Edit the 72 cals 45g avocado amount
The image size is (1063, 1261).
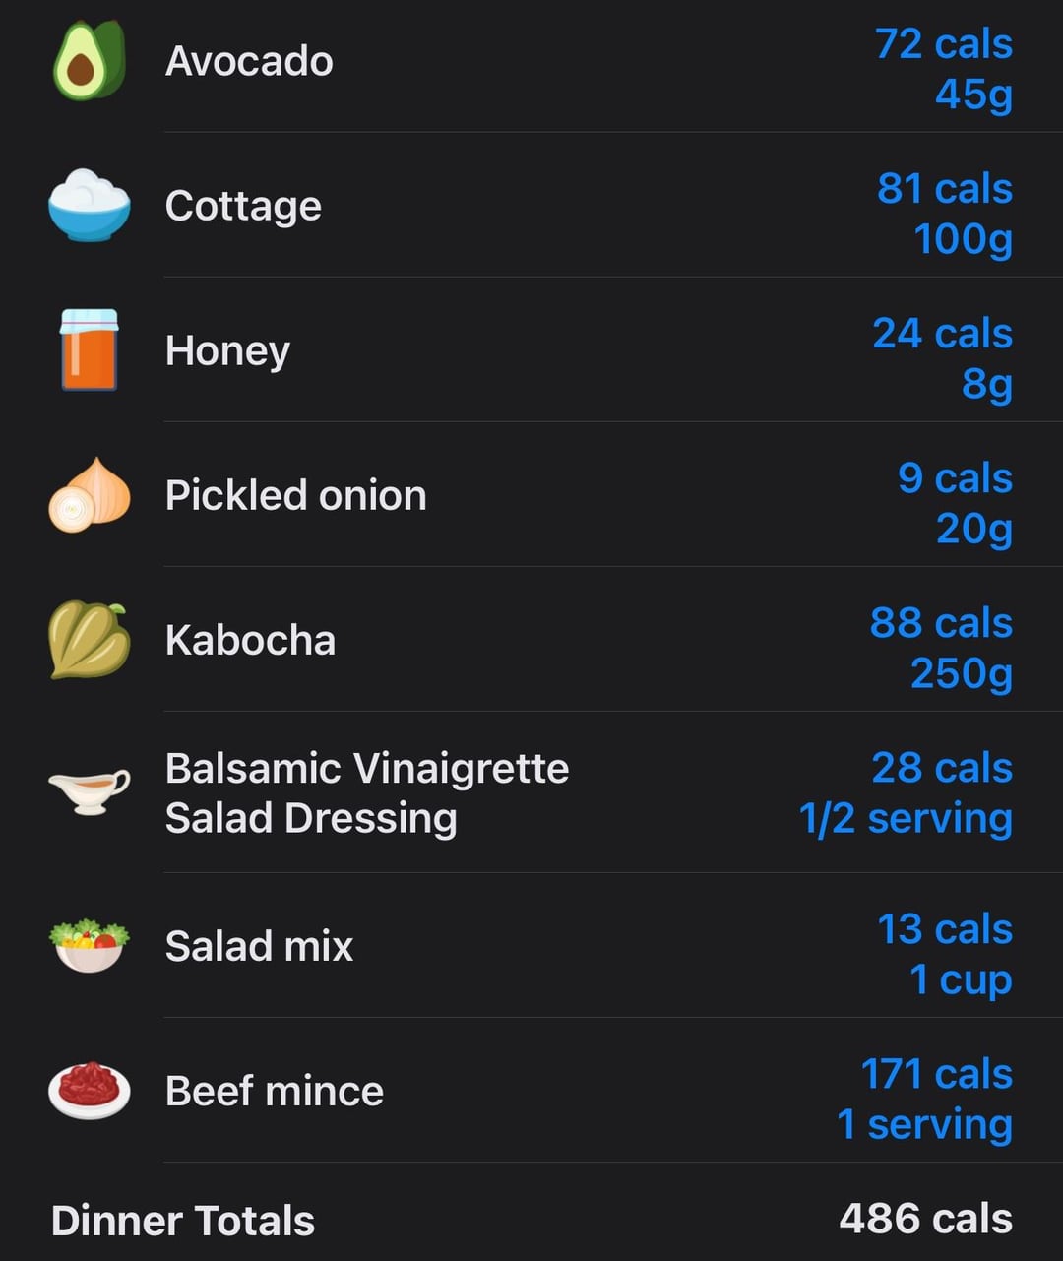(x=944, y=69)
